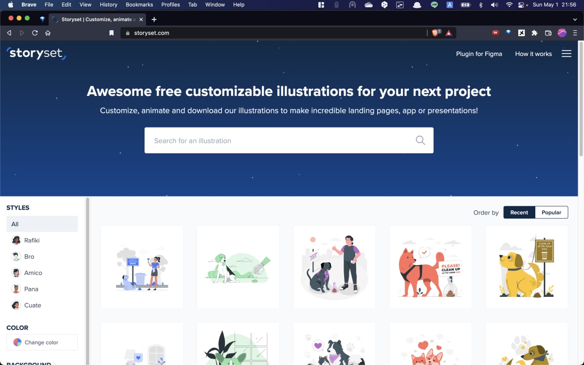The width and height of the screenshot is (584, 365).
Task: Click the Change color button
Action: click(x=42, y=342)
